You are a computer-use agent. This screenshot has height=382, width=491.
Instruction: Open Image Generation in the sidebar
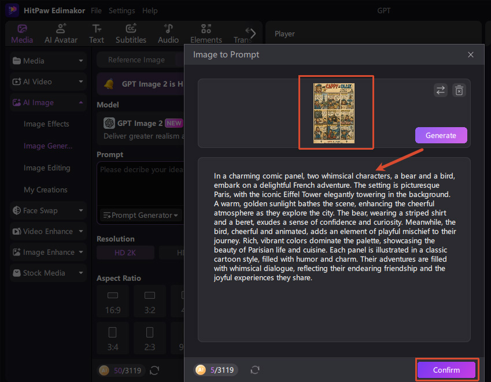48,146
